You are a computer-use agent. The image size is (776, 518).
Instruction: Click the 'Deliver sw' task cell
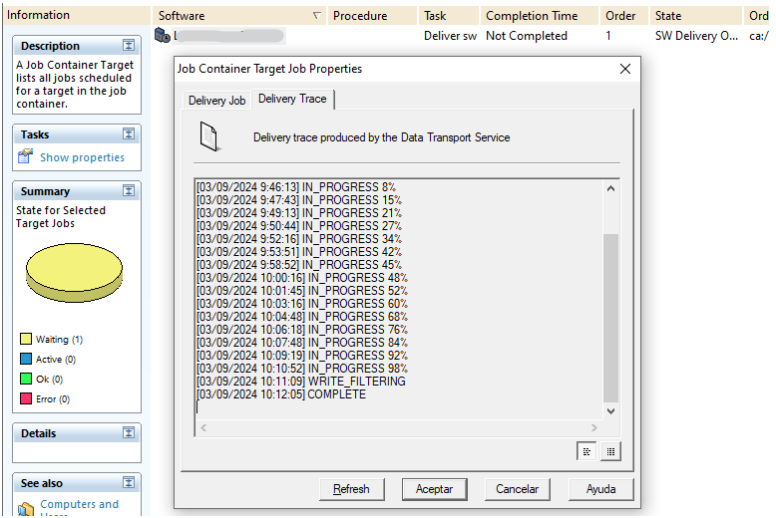tap(450, 36)
